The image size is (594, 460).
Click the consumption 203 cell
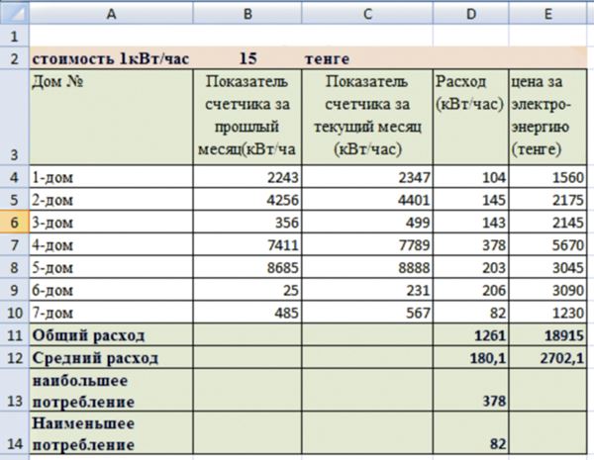point(471,267)
